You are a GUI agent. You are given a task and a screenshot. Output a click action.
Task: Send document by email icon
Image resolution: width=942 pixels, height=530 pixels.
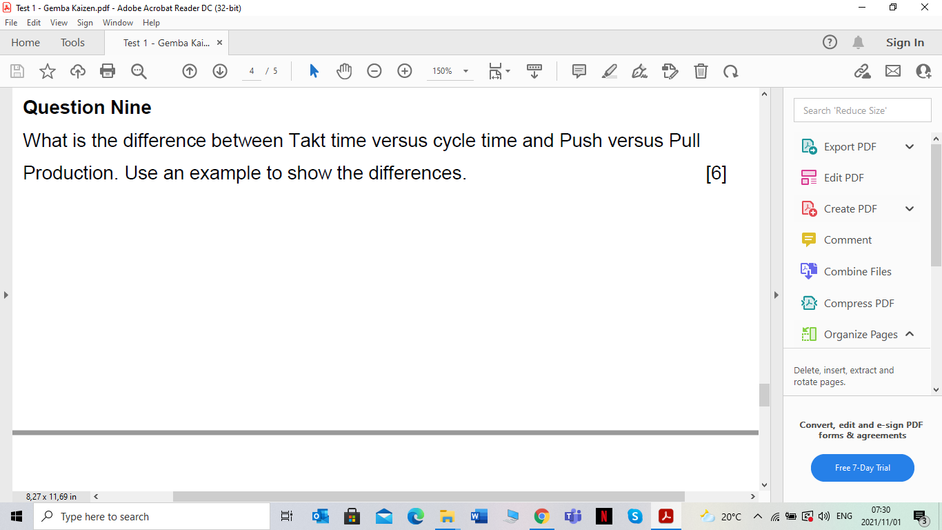(x=892, y=71)
